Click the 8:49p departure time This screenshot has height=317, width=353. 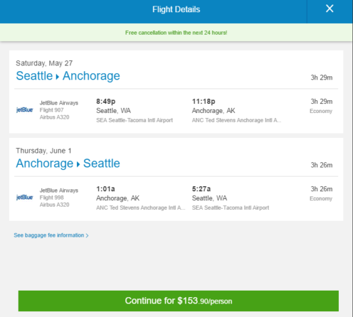click(106, 101)
